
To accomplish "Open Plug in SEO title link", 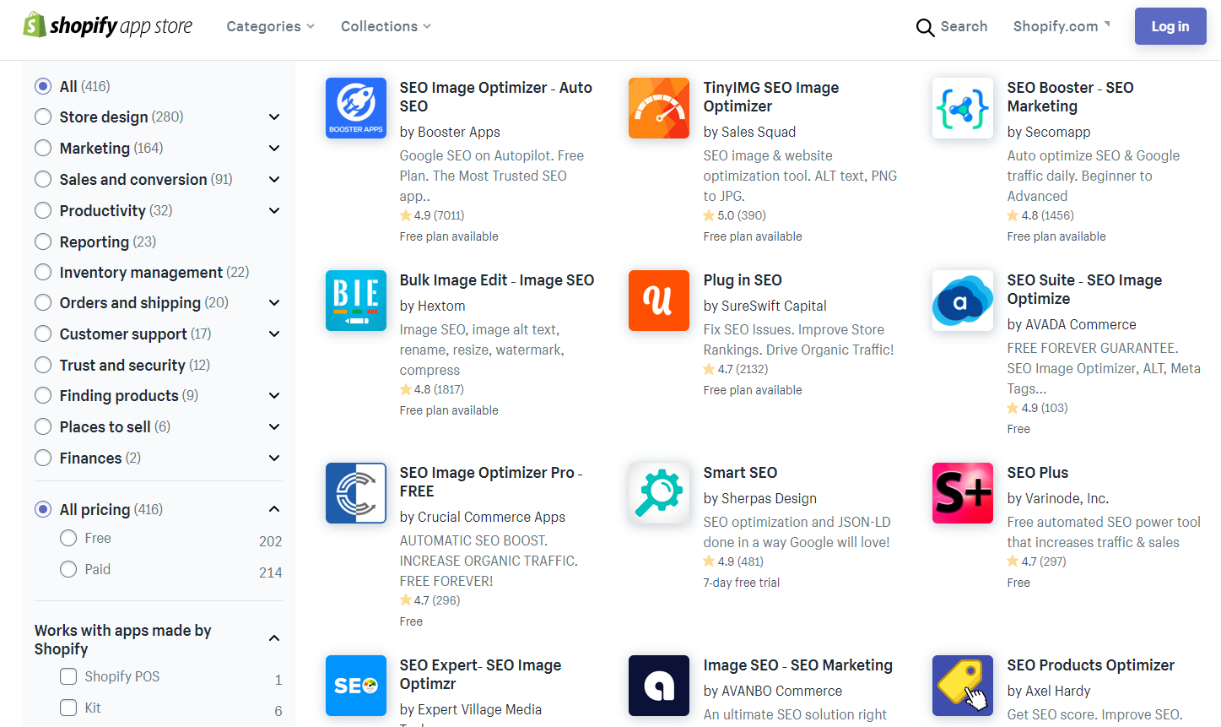I will [743, 279].
